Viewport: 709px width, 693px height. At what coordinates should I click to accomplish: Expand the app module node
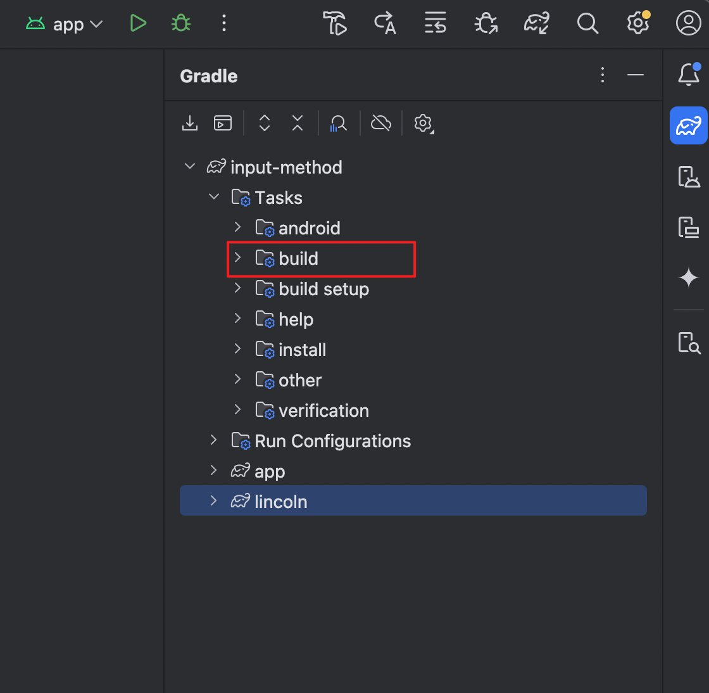click(214, 471)
